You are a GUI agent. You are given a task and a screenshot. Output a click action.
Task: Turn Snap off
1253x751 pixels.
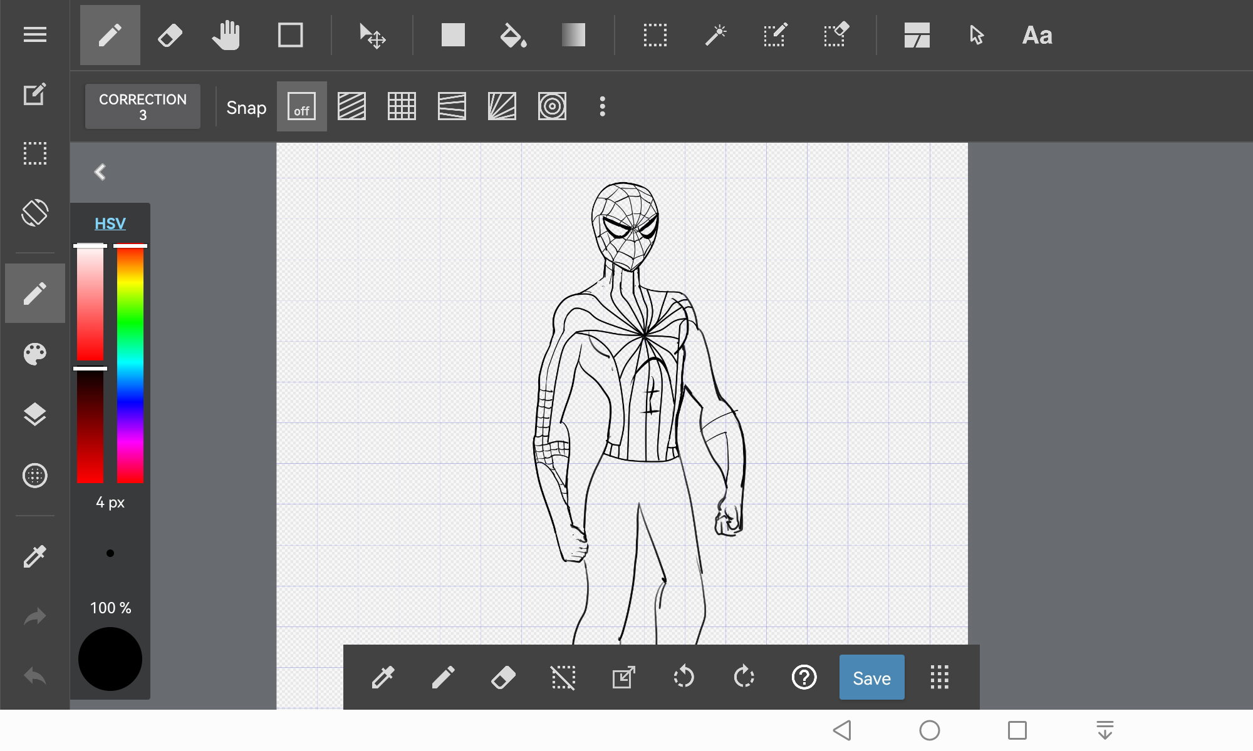tap(301, 106)
